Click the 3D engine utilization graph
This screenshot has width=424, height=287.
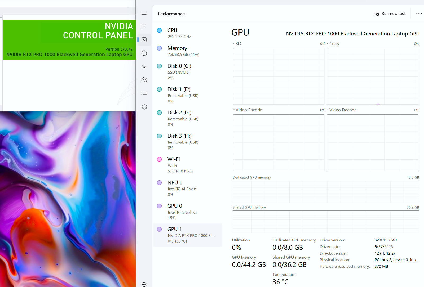tap(279, 76)
